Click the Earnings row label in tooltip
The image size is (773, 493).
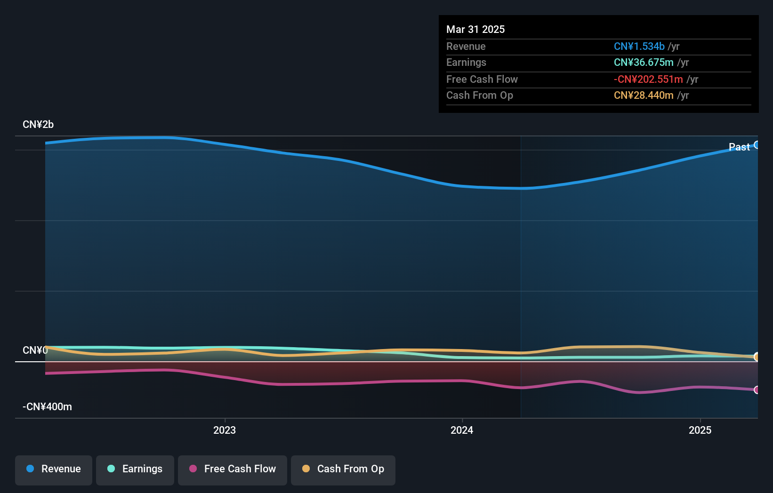pyautogui.click(x=466, y=63)
